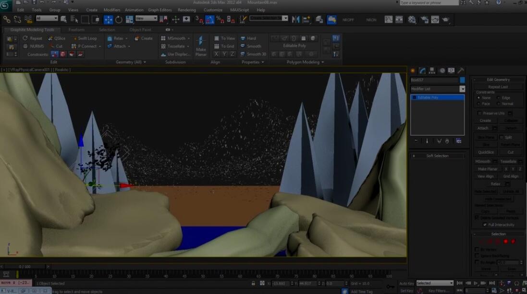Select the Edge constraint radio button

coord(499,98)
